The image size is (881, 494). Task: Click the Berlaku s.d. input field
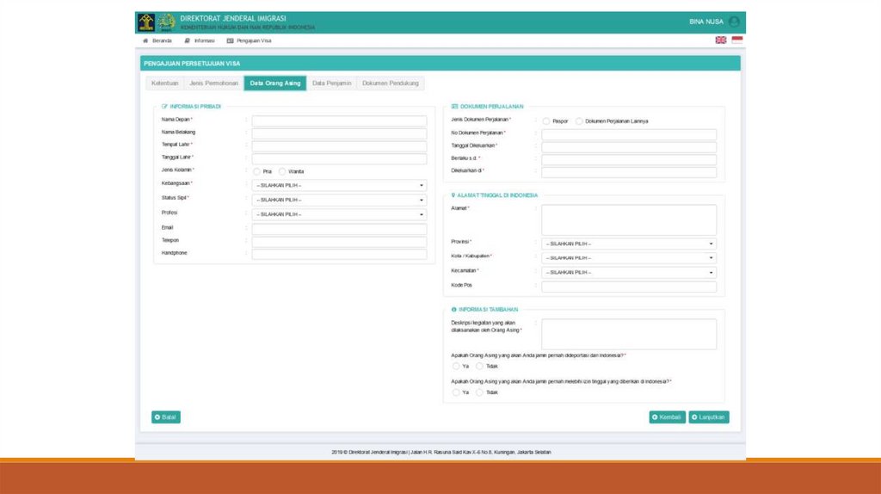[629, 159]
